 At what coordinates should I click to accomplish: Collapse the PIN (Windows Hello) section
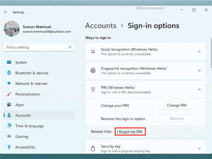199,90
